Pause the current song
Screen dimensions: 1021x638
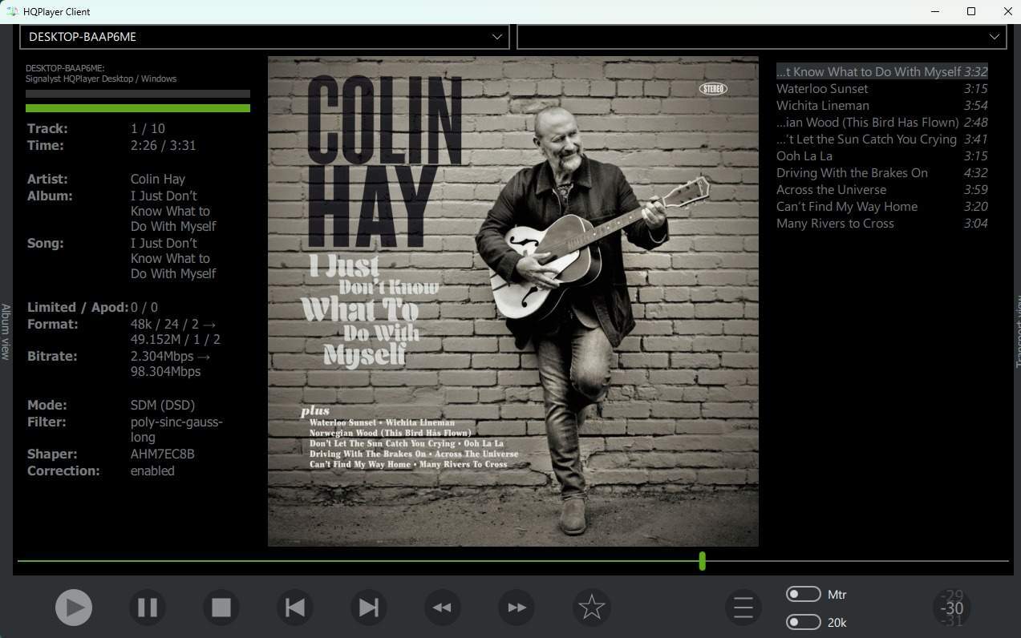(x=148, y=608)
